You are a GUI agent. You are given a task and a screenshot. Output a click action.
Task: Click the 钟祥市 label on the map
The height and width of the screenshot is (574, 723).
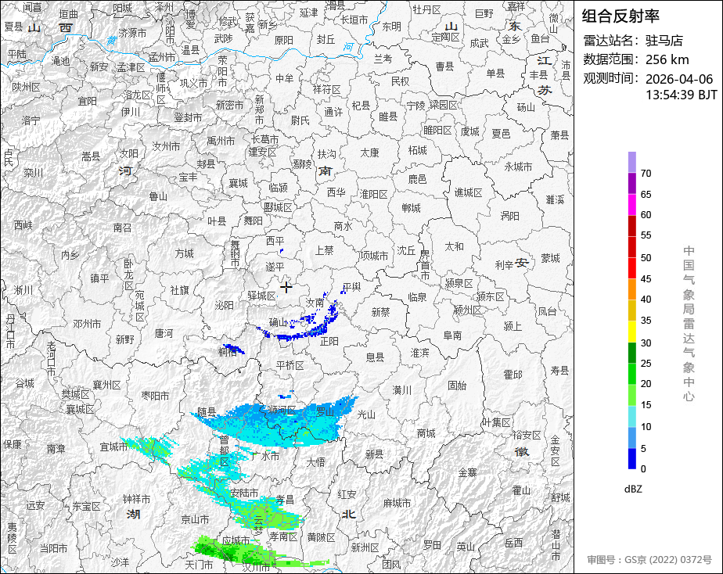coord(136,499)
